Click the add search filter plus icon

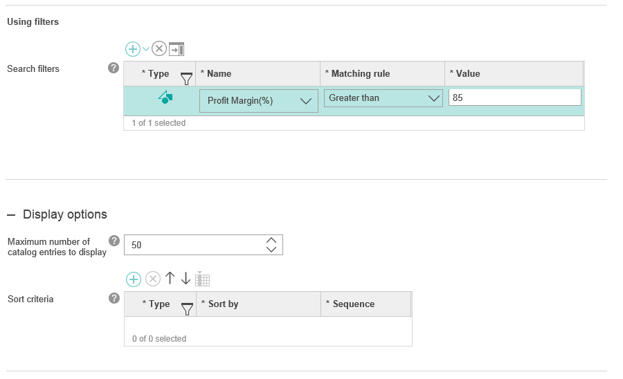point(132,49)
